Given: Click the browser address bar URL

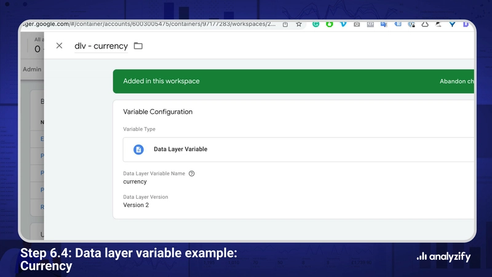Looking at the screenshot, I should tap(150, 24).
